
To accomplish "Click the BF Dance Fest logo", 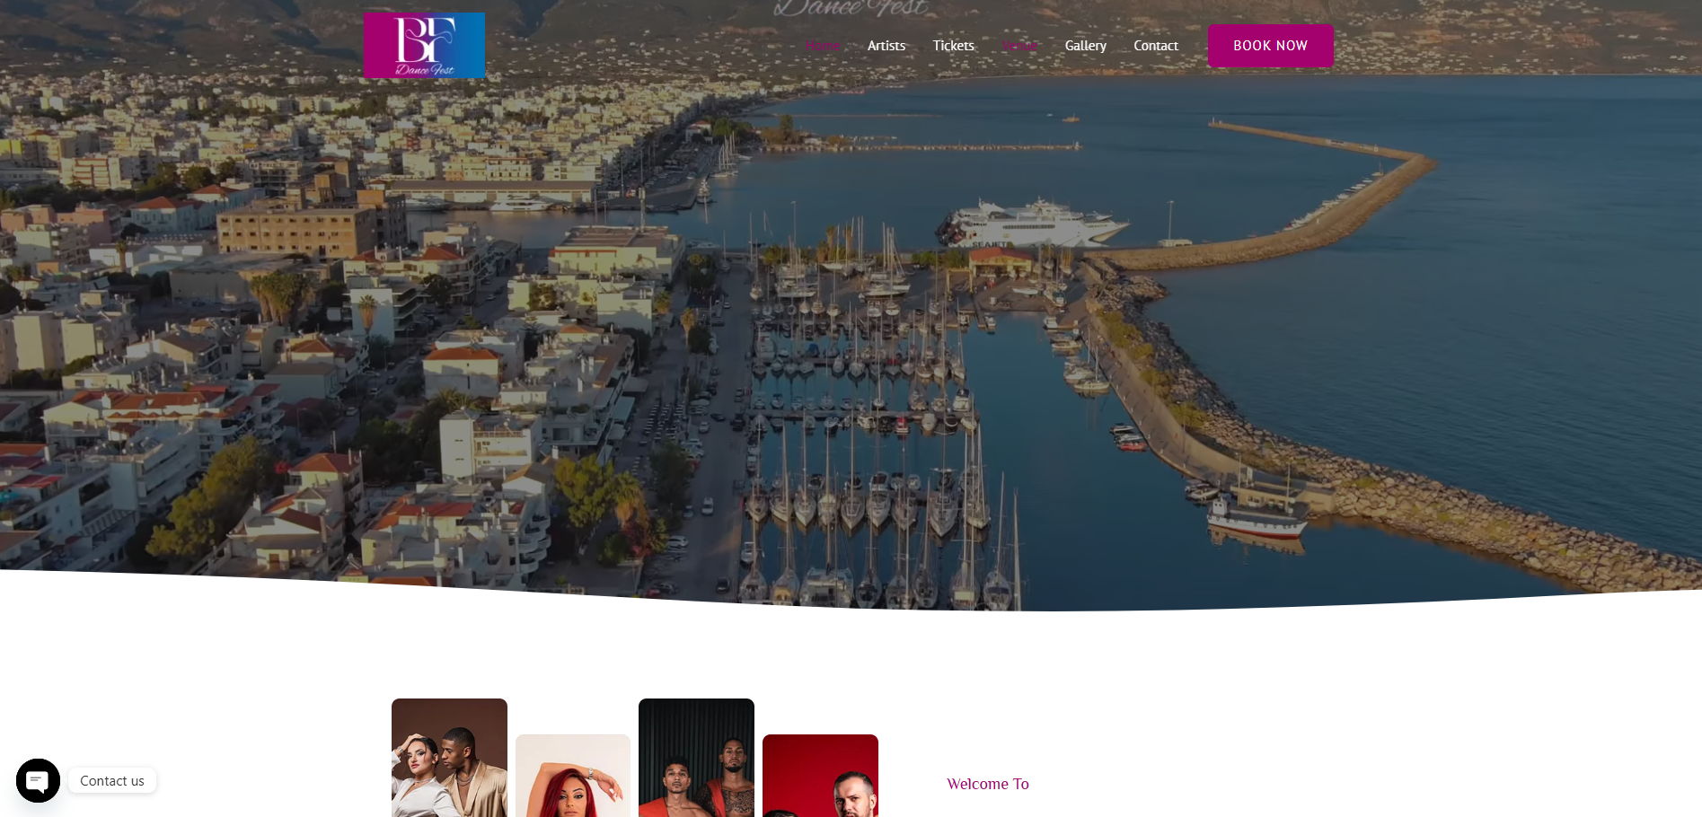I will pos(424,45).
